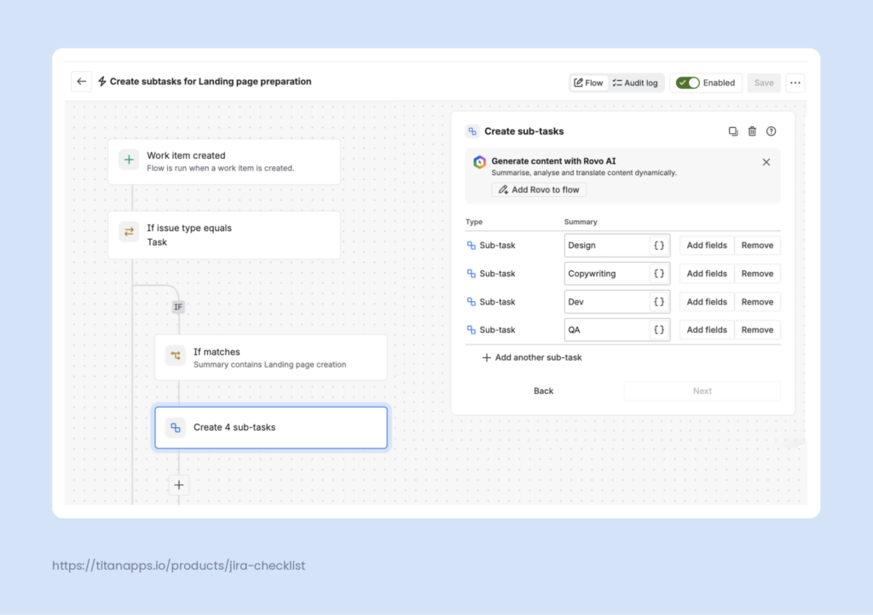The height and width of the screenshot is (615, 873).
Task: Click the condition arrows icon on issue type
Action: [129, 232]
